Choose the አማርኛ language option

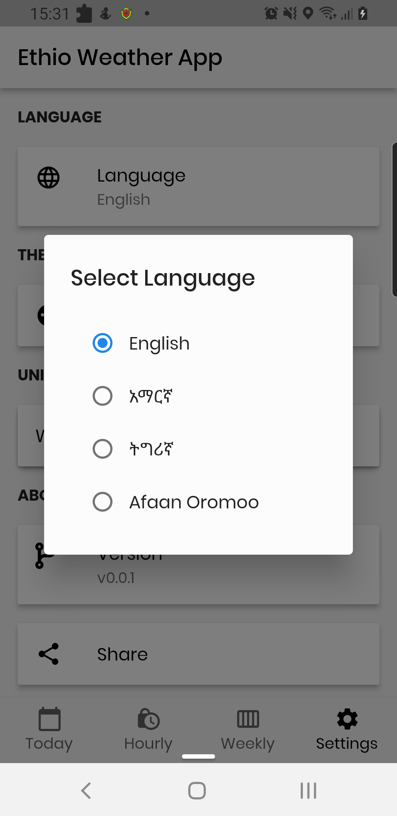click(151, 396)
